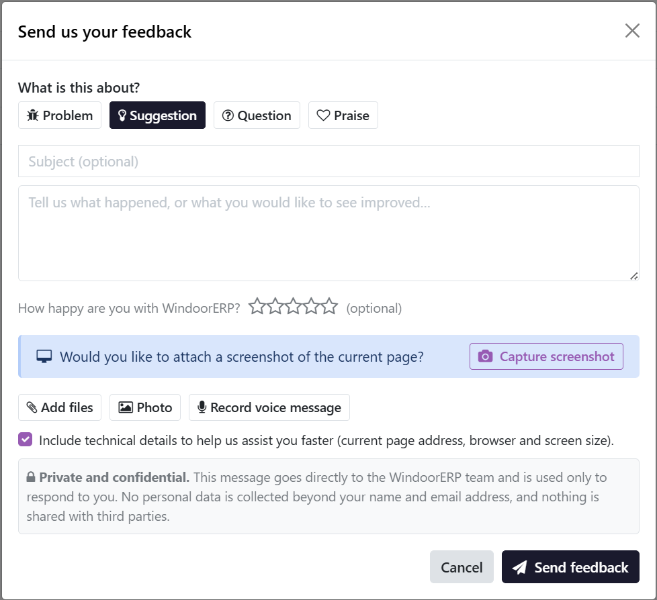Grab the textarea resize handle corner
Viewport: 657px width, 600px height.
tap(634, 276)
